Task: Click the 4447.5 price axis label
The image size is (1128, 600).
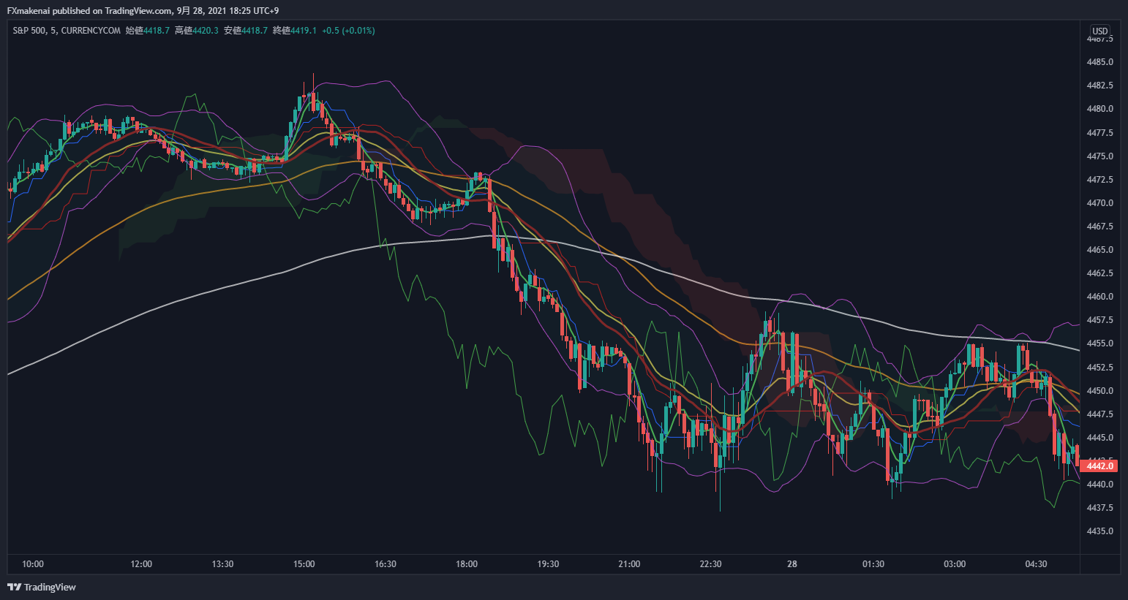Action: pyautogui.click(x=1099, y=414)
